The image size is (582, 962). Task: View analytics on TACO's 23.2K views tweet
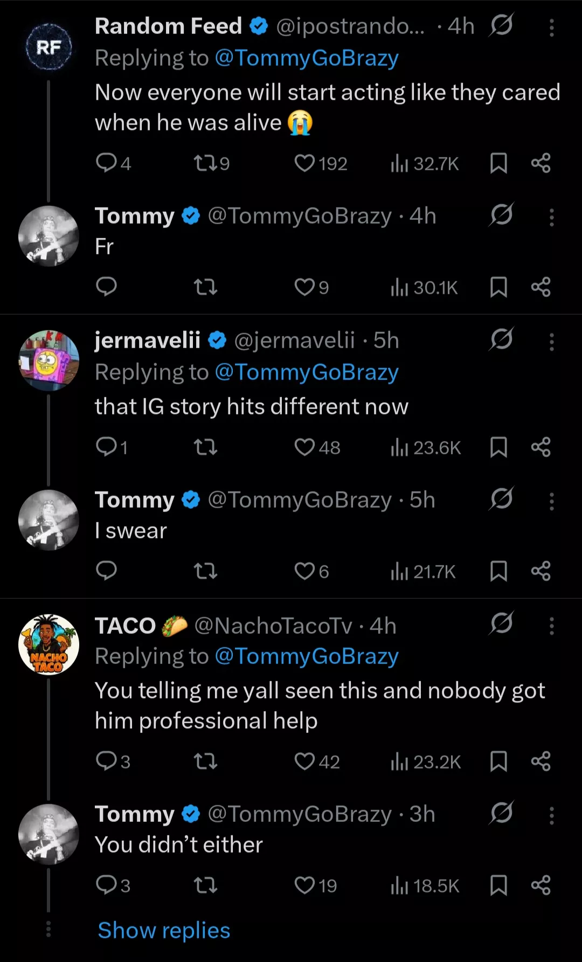pyautogui.click(x=424, y=761)
